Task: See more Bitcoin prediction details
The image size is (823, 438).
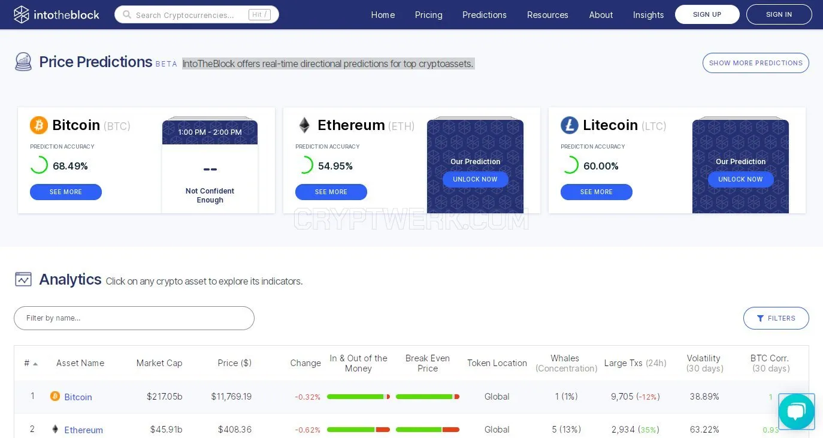Action: click(66, 192)
